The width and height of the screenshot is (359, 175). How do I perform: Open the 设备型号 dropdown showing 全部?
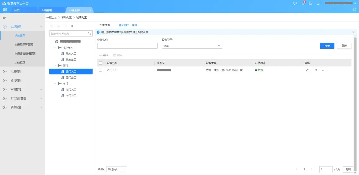(x=192, y=46)
